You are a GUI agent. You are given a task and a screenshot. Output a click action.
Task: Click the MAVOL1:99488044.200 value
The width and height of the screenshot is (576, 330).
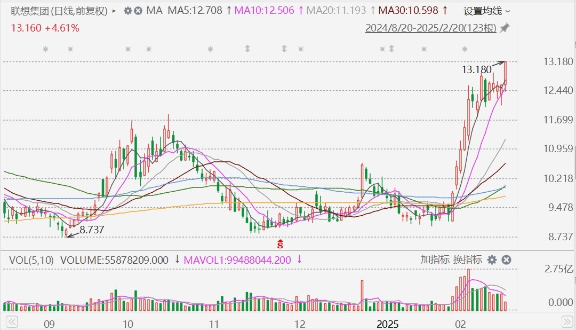pyautogui.click(x=237, y=260)
